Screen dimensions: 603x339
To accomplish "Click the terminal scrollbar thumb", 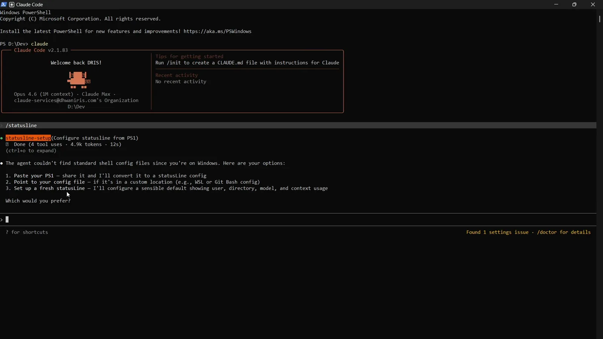I will pyautogui.click(x=600, y=19).
